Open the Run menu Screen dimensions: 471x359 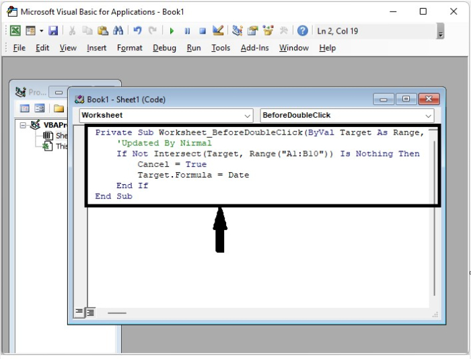coord(194,48)
